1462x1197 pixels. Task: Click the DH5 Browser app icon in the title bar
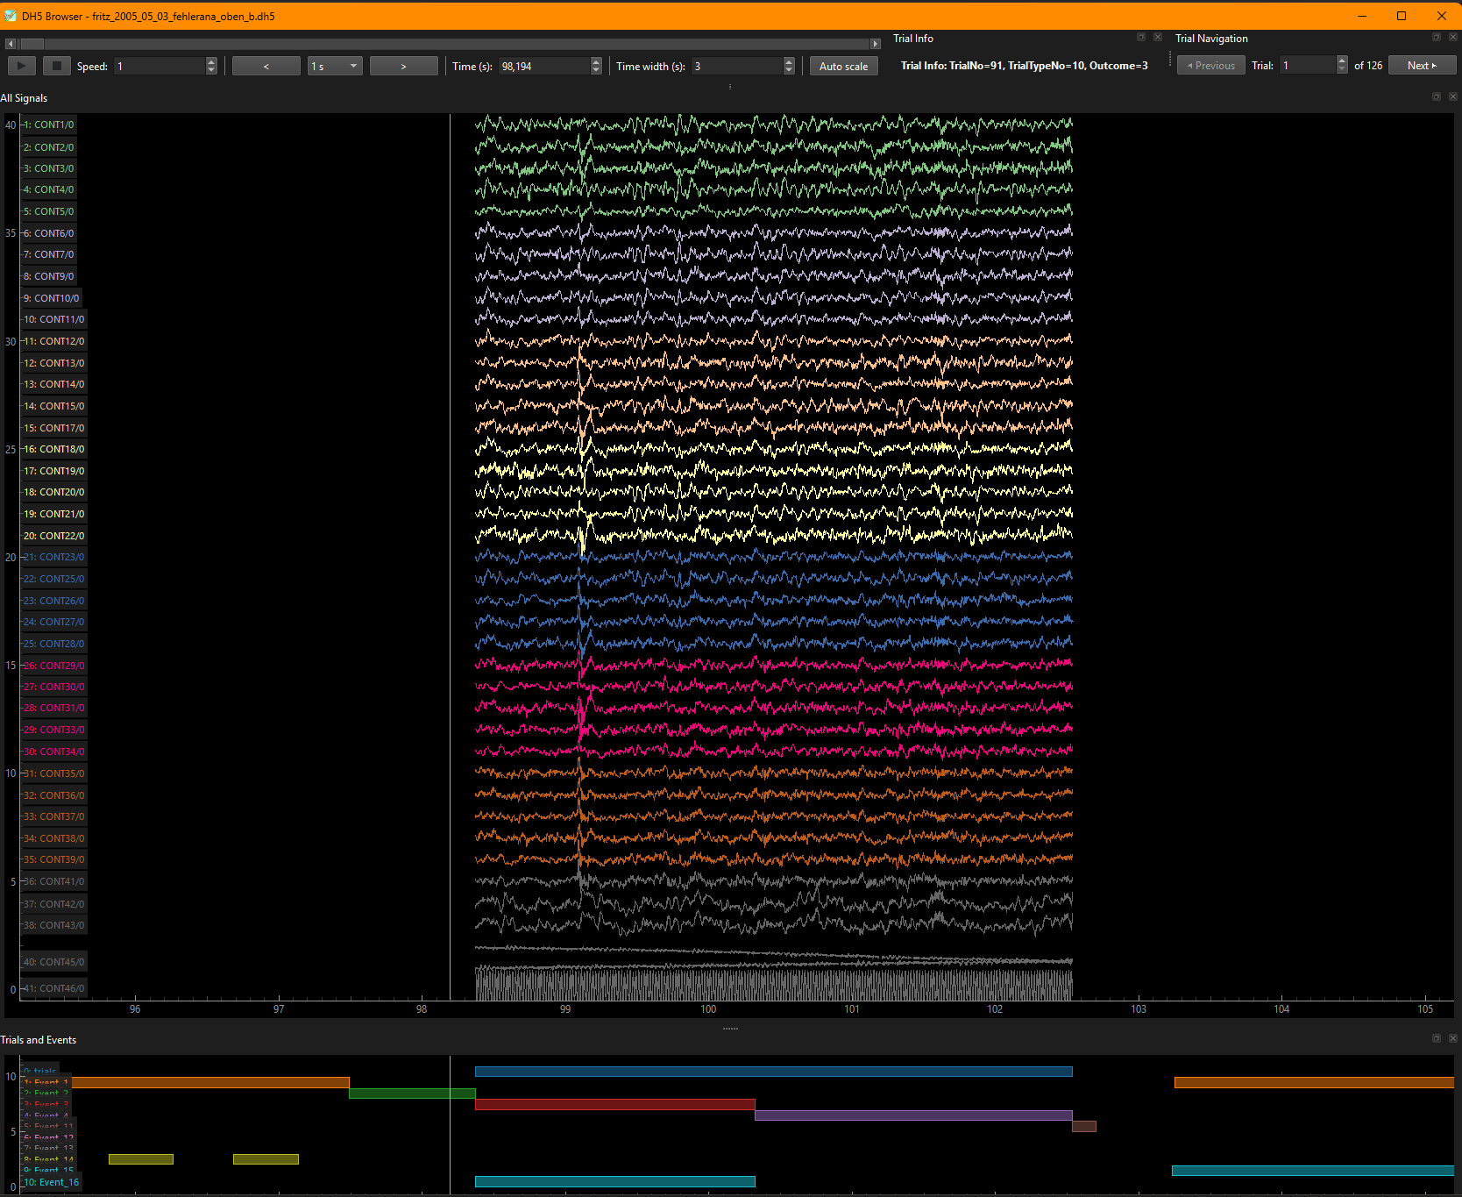[11, 16]
